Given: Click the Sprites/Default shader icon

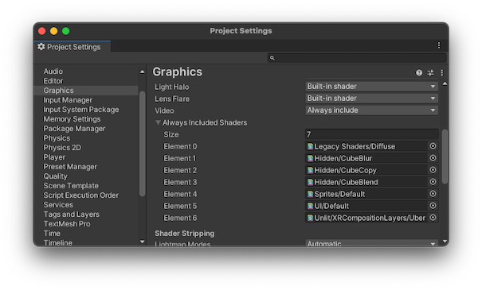Looking at the screenshot, I should click(310, 194).
